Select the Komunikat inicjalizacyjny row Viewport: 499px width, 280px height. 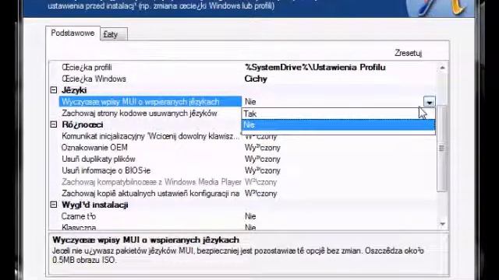pyautogui.click(x=150, y=136)
